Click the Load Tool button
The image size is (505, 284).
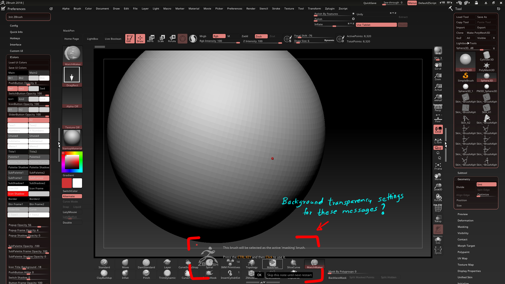465,17
